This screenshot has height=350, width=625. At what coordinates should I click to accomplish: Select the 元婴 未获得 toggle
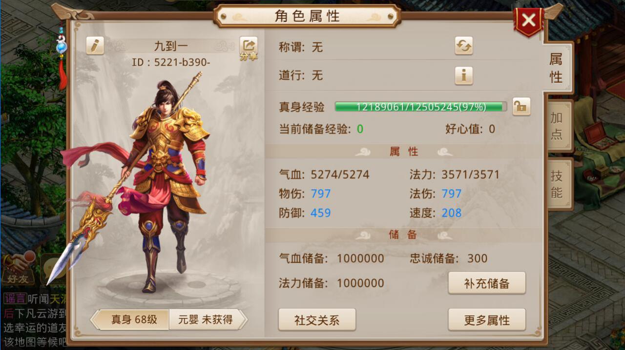coord(208,320)
